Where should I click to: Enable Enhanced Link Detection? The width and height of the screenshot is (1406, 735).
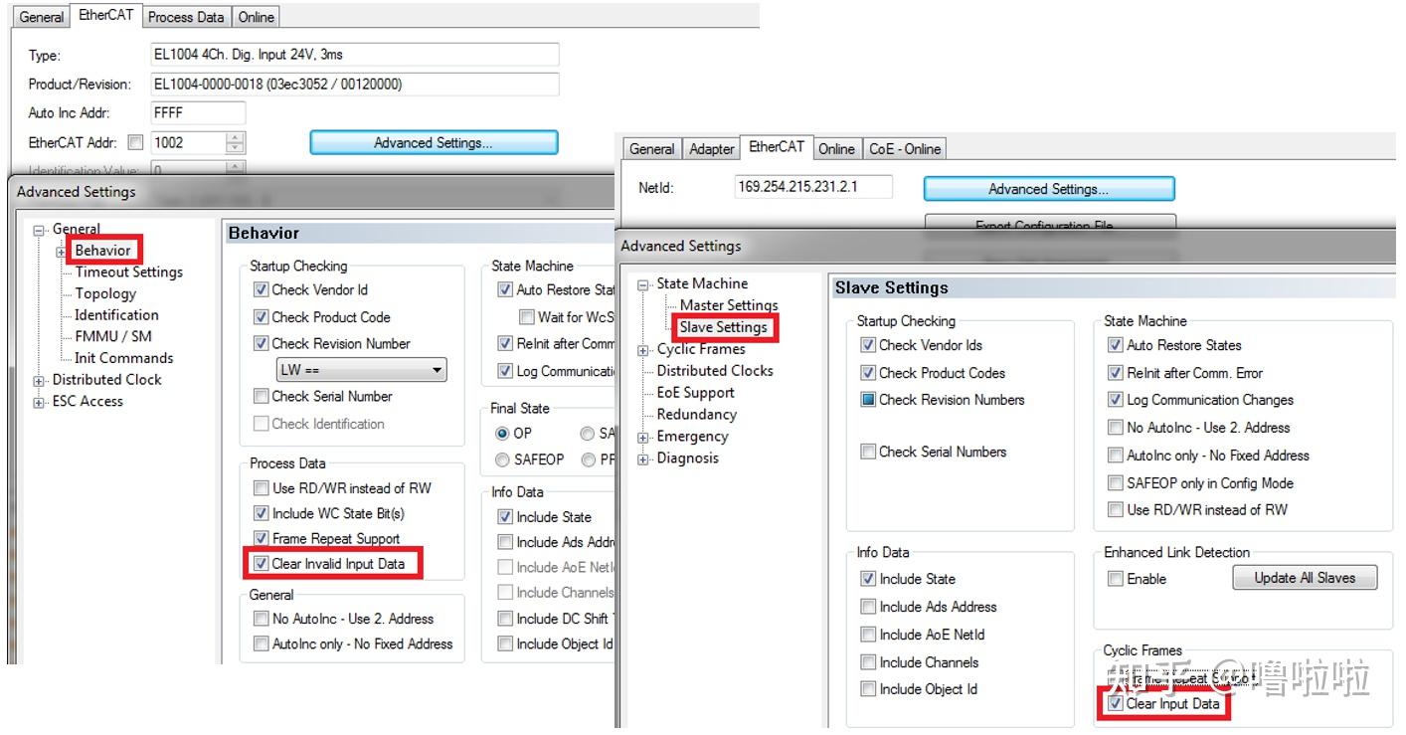click(x=1116, y=578)
